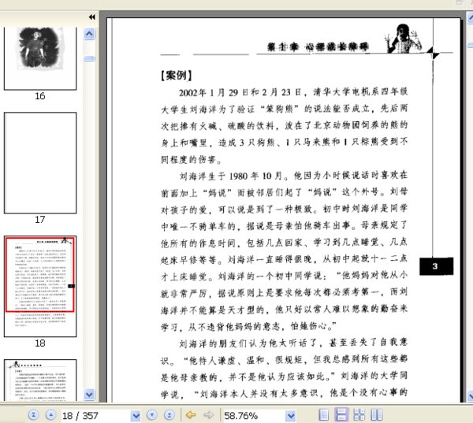Switch to continuous facing layout
The image size is (473, 423).
tap(359, 415)
